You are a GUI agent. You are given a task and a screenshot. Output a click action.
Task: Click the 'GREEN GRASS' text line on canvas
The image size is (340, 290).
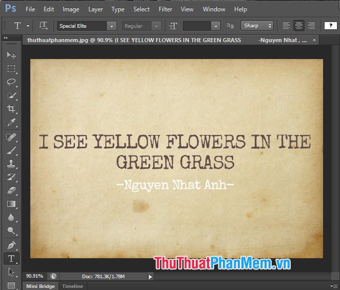pos(175,162)
